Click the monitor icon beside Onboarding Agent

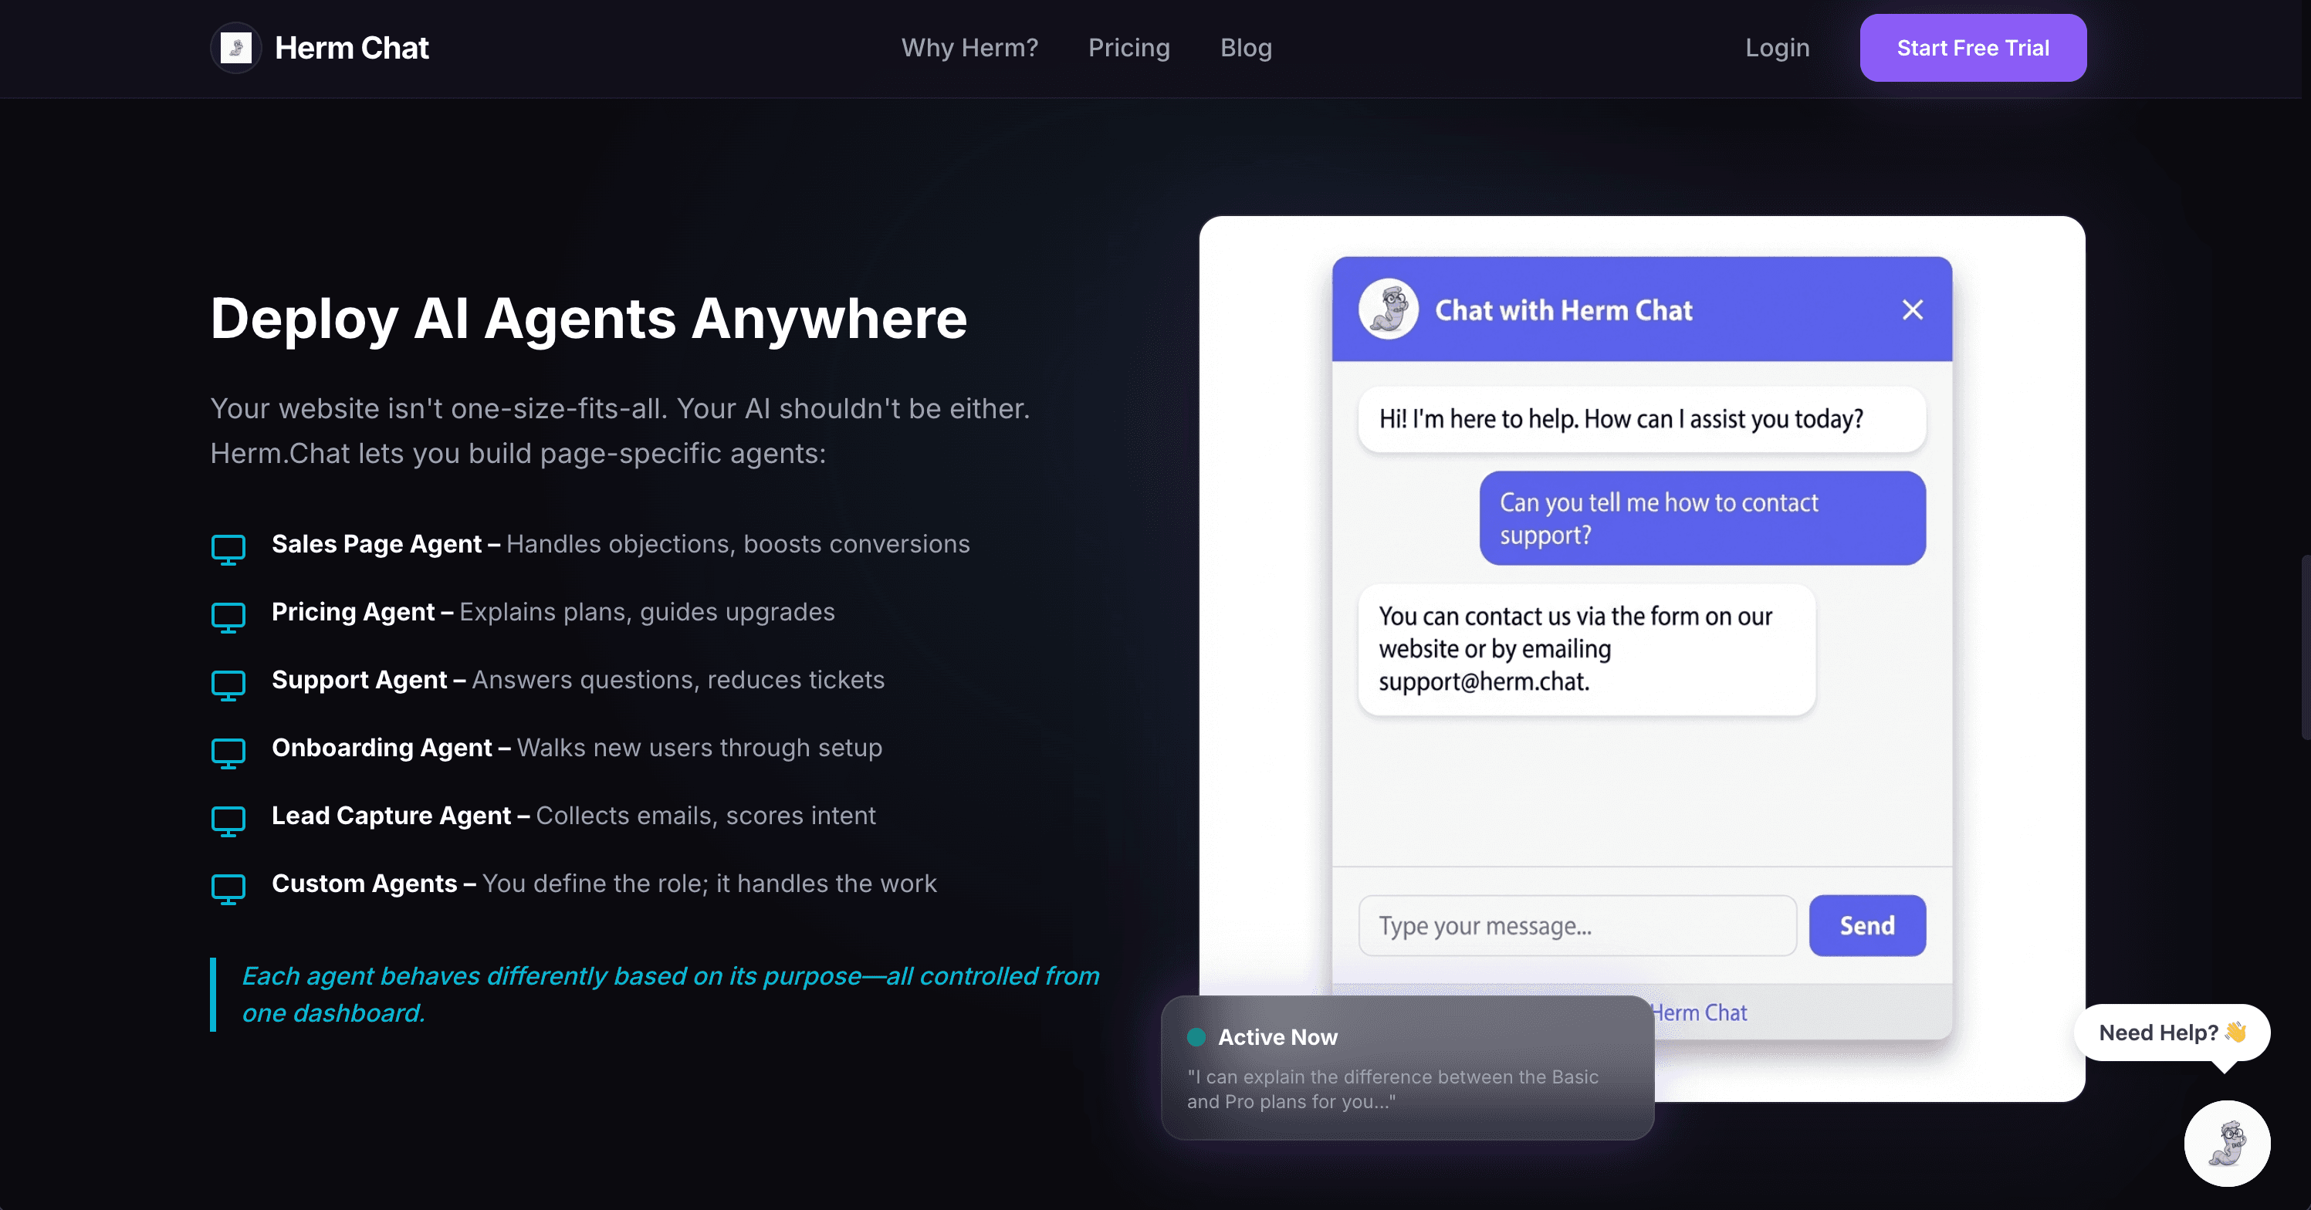click(x=228, y=752)
